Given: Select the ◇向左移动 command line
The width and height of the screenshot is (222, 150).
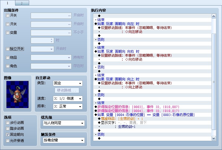Looking at the screenshot, I should (x=152, y=32).
